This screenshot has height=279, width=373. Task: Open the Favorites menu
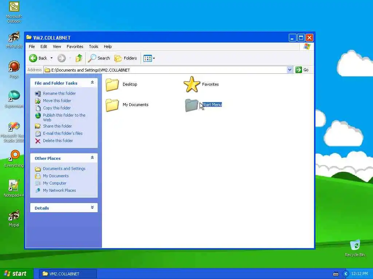tap(75, 46)
